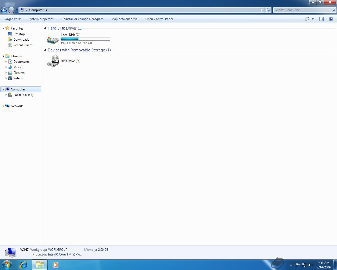Click Windows Explorer taskbar button
This screenshot has width=337, height=270.
[x=40, y=265]
